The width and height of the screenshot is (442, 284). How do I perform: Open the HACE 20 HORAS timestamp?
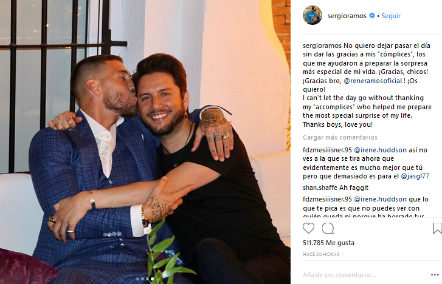click(x=321, y=254)
